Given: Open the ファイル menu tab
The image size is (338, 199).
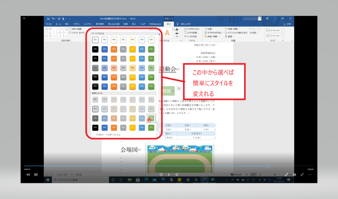Looking at the screenshot, I should 49,24.
